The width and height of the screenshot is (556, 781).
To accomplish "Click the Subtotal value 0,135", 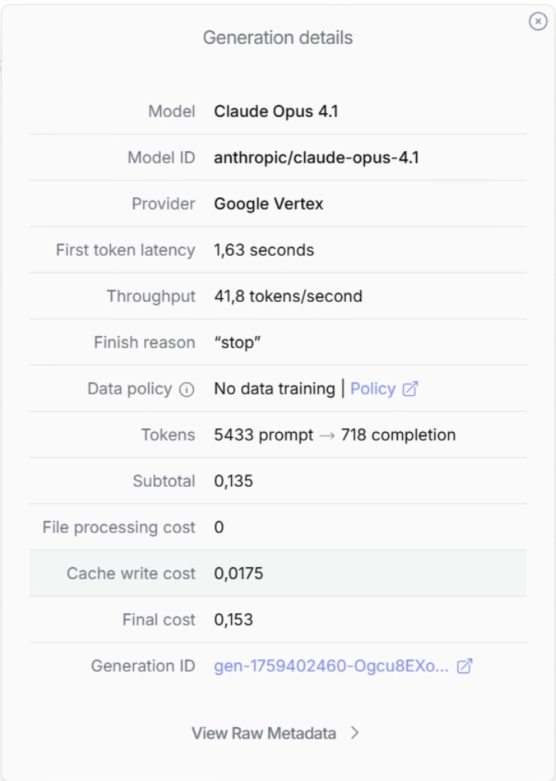I will click(x=233, y=481).
